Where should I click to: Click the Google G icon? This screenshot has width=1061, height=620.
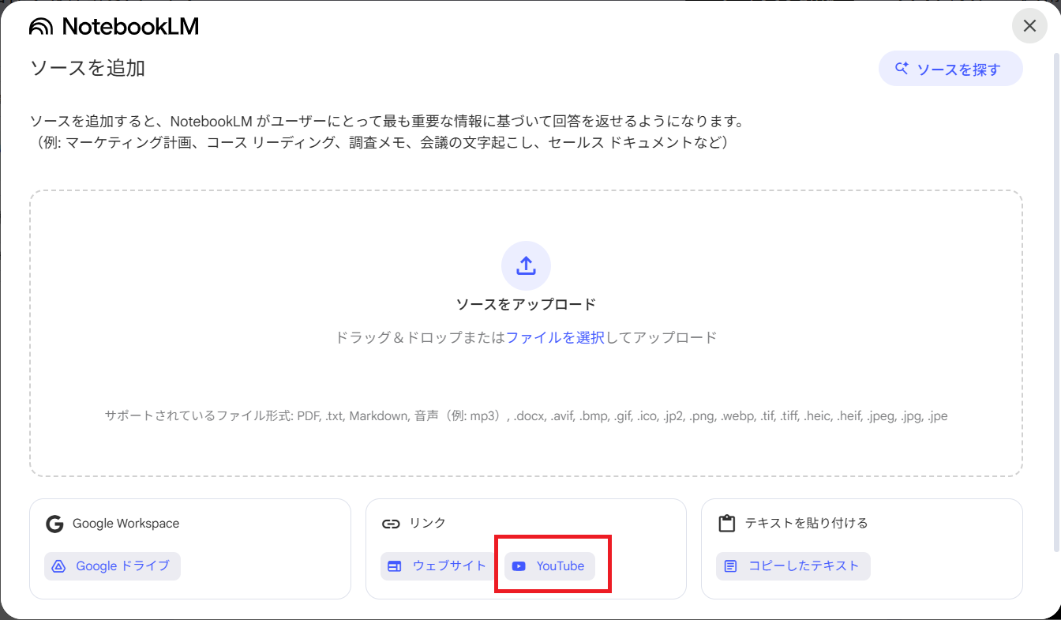pyautogui.click(x=54, y=524)
